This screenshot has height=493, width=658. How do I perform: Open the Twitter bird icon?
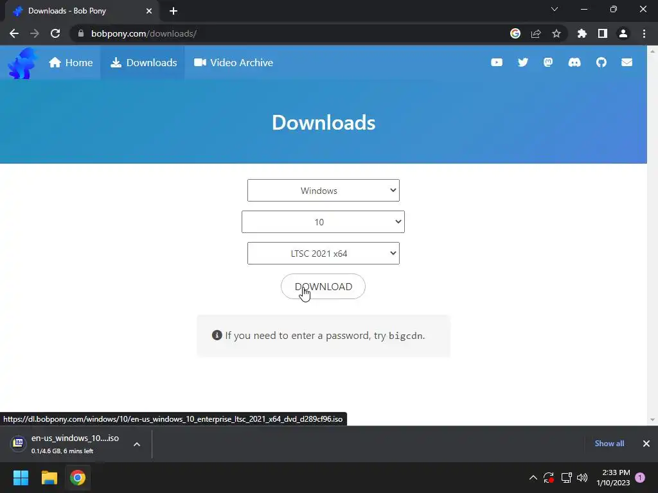[x=522, y=62]
